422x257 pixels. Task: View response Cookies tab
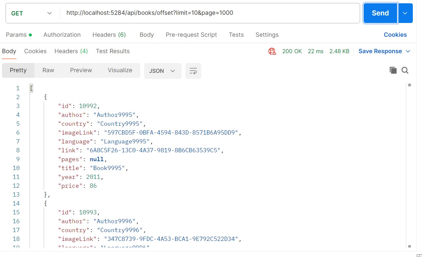(x=35, y=51)
